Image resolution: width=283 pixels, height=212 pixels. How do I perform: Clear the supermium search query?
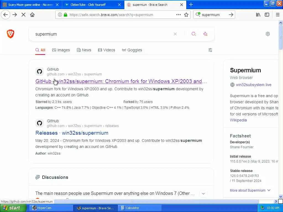pyautogui.click(x=175, y=34)
